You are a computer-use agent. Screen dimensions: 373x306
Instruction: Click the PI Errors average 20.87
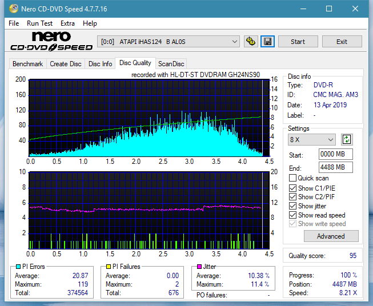click(x=80, y=276)
